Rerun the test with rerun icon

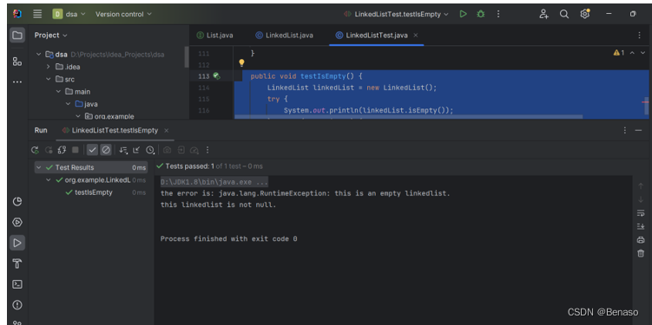pos(35,150)
